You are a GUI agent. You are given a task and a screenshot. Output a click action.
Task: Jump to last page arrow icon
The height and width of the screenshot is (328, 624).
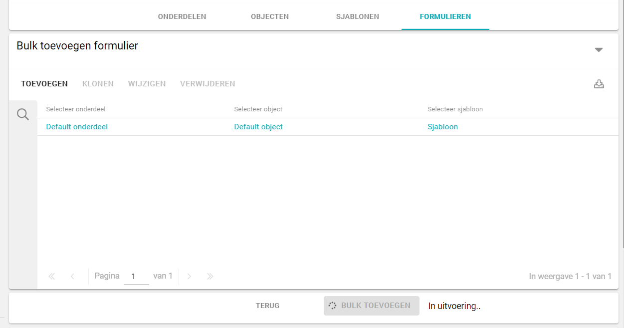point(210,276)
